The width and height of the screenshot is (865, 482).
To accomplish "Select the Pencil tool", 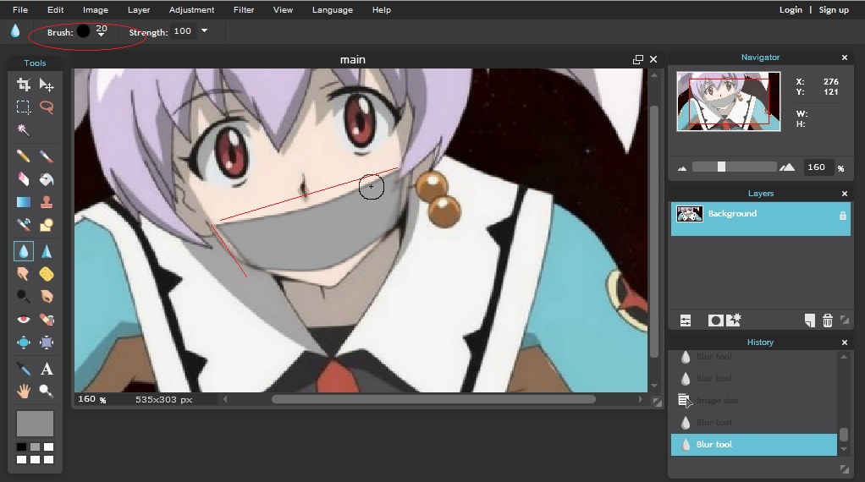I will (x=23, y=156).
